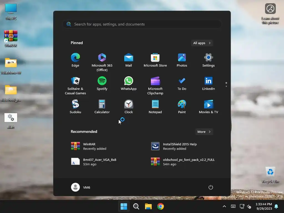Screen dimensions: 284x213
Task: Select JuliaMono-ttf folder on desktop
Action: (x=11, y=66)
